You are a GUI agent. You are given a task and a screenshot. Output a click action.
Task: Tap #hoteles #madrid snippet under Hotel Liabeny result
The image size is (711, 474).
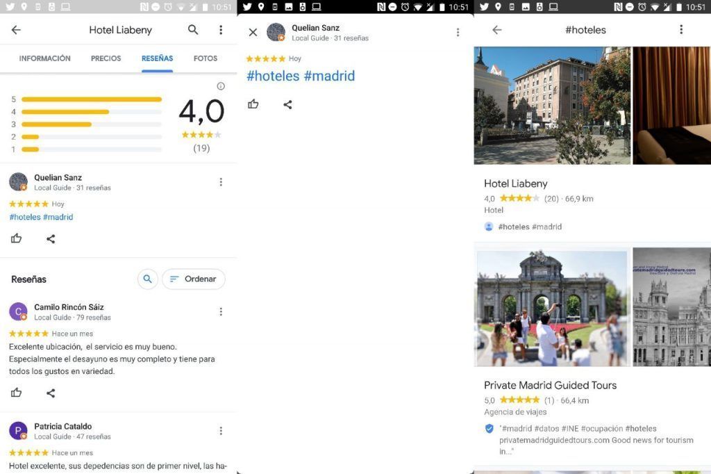[x=530, y=227]
